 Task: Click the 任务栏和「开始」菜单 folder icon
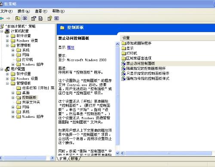(x=18, y=88)
